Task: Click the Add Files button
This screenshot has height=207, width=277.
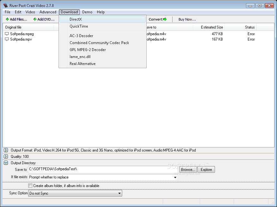Action: [x=16, y=19]
